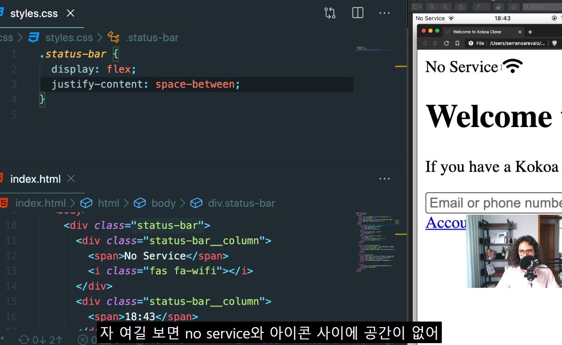Click the html breadcrumb in index.html editor
The width and height of the screenshot is (562, 345).
click(x=108, y=203)
